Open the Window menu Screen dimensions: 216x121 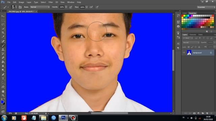(71, 2)
